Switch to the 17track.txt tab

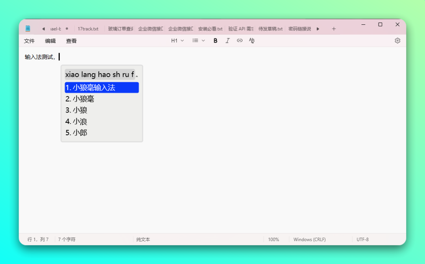88,29
